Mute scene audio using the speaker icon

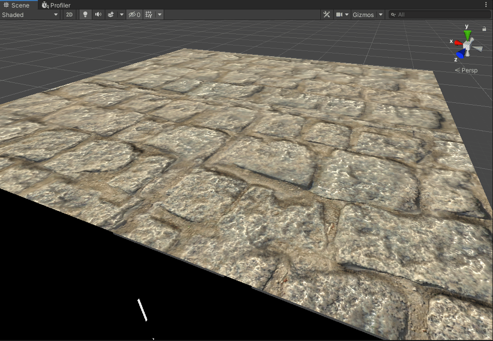[97, 14]
